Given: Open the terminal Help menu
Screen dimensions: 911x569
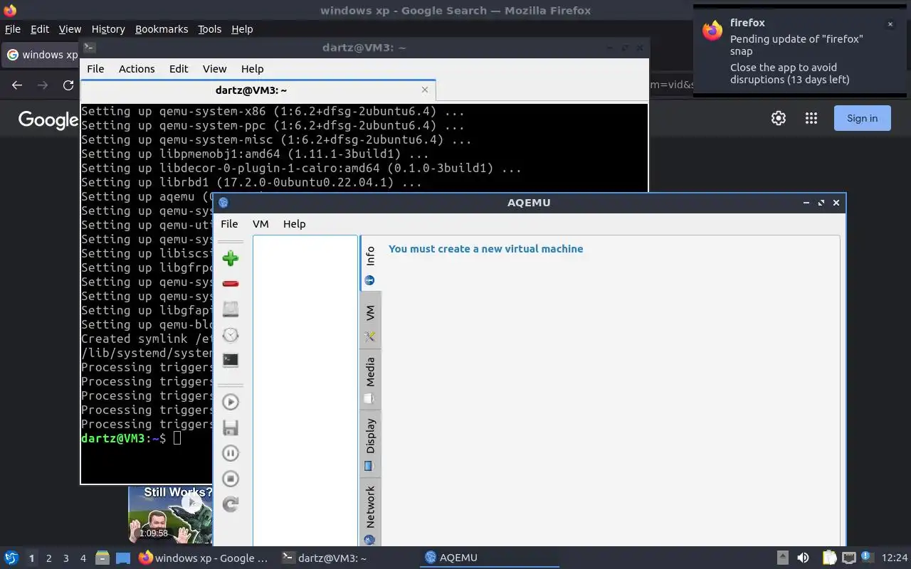Looking at the screenshot, I should point(252,68).
